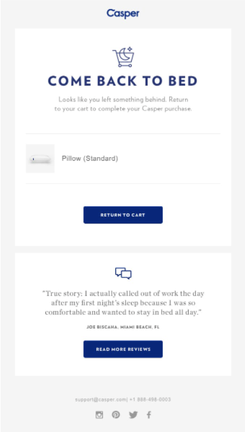Open the support@casper.com email link

click(100, 399)
